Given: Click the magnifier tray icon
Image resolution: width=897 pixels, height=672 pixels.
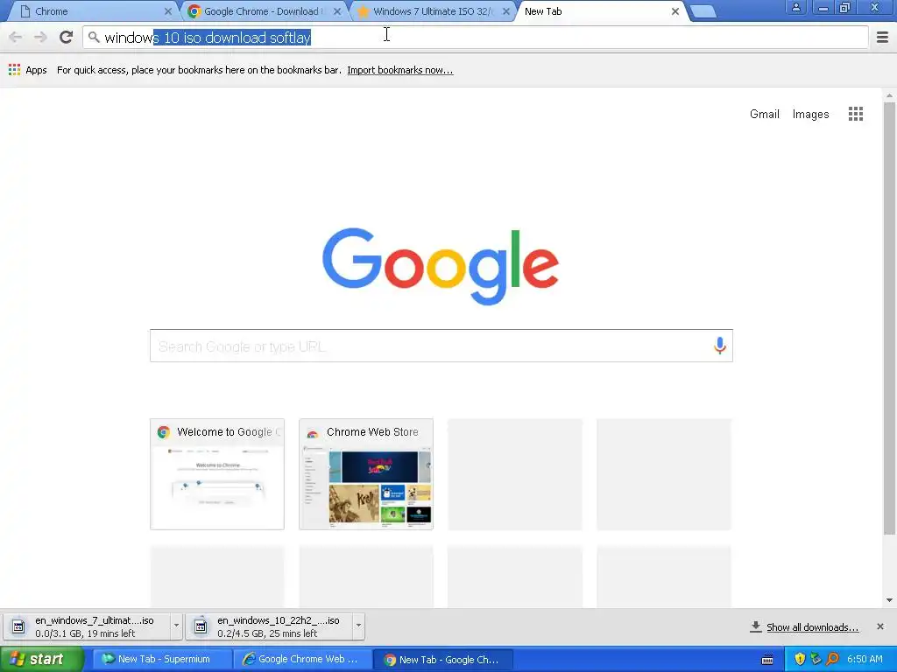Looking at the screenshot, I should (832, 660).
